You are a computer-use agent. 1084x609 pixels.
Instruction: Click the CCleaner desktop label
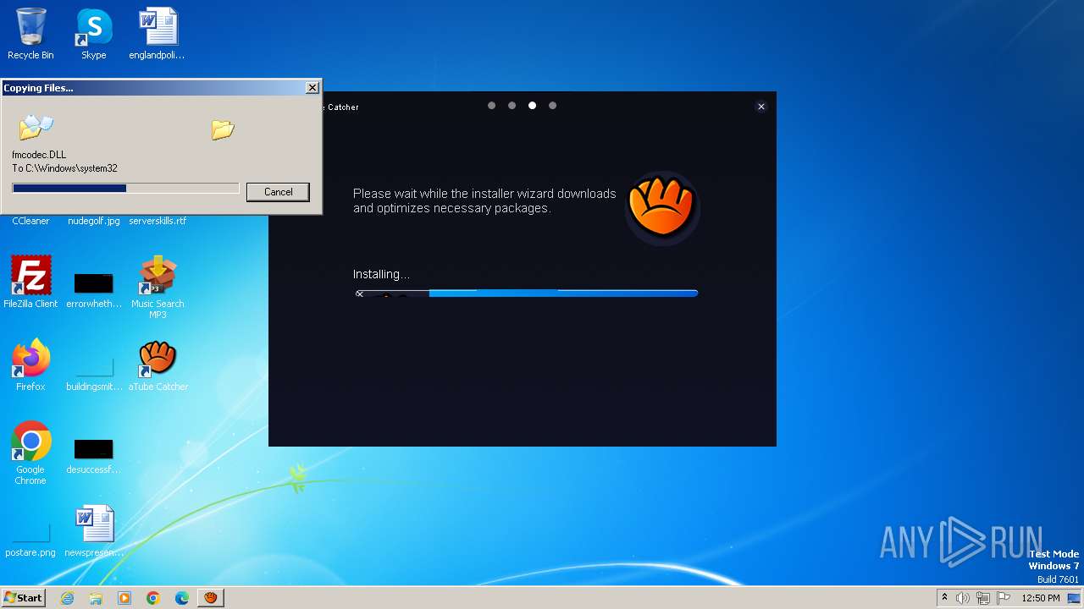30,221
